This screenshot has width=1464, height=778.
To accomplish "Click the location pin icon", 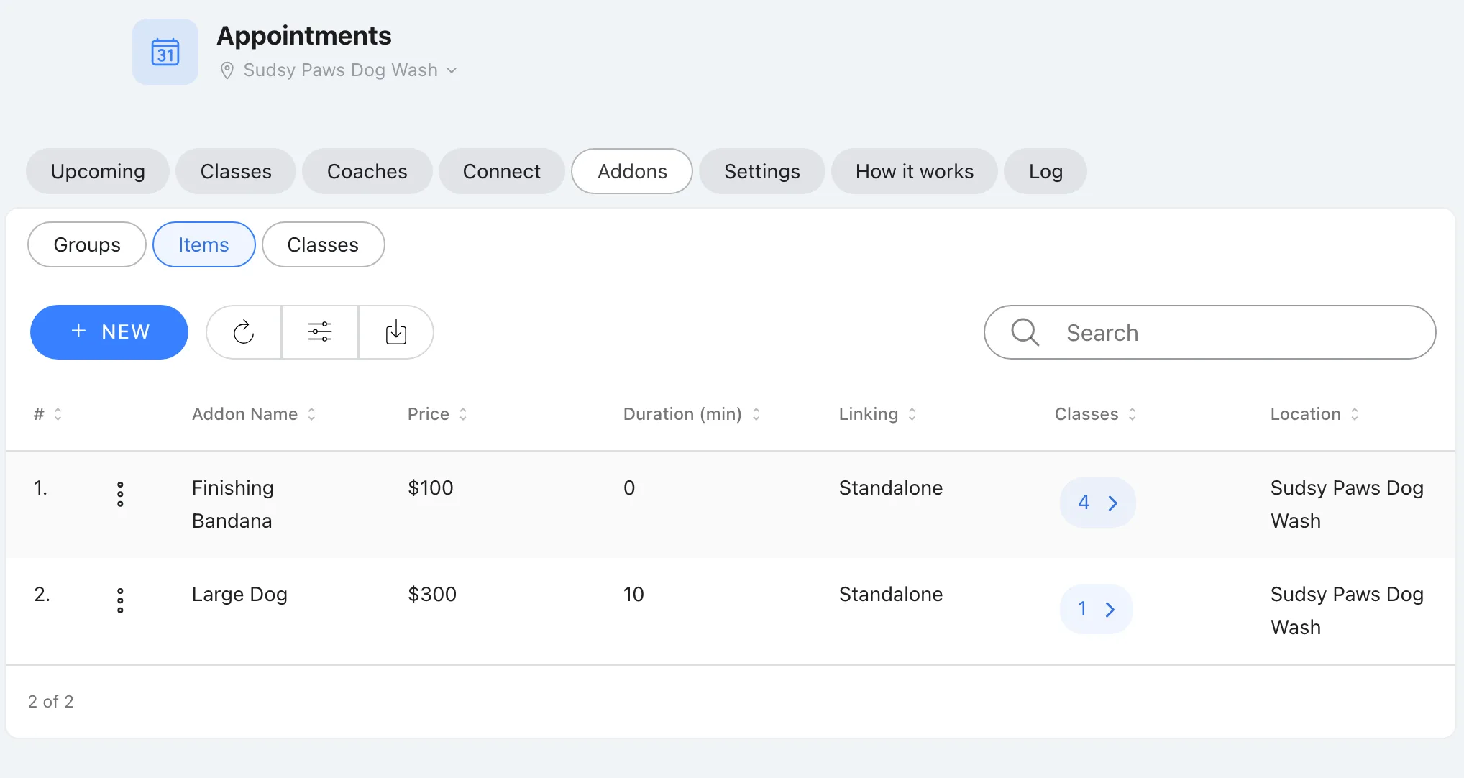I will (227, 70).
